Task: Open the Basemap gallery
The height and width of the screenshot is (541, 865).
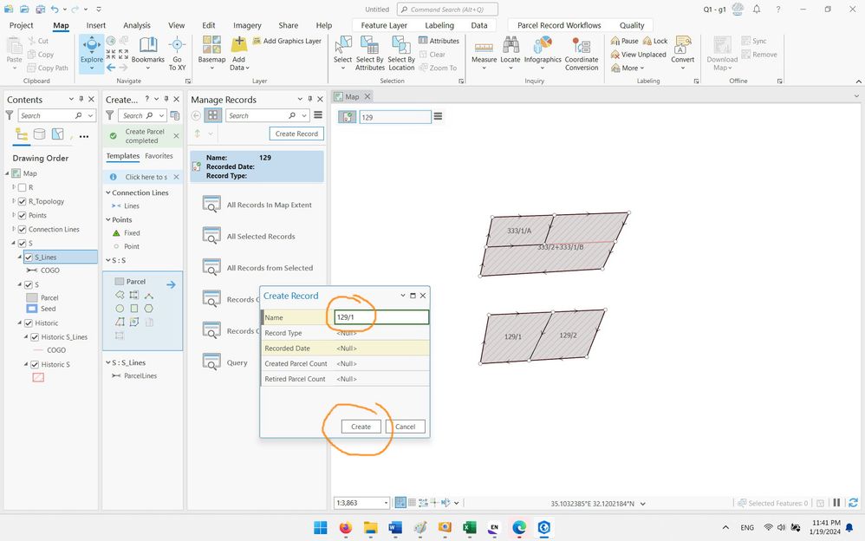Action: pyautogui.click(x=211, y=54)
